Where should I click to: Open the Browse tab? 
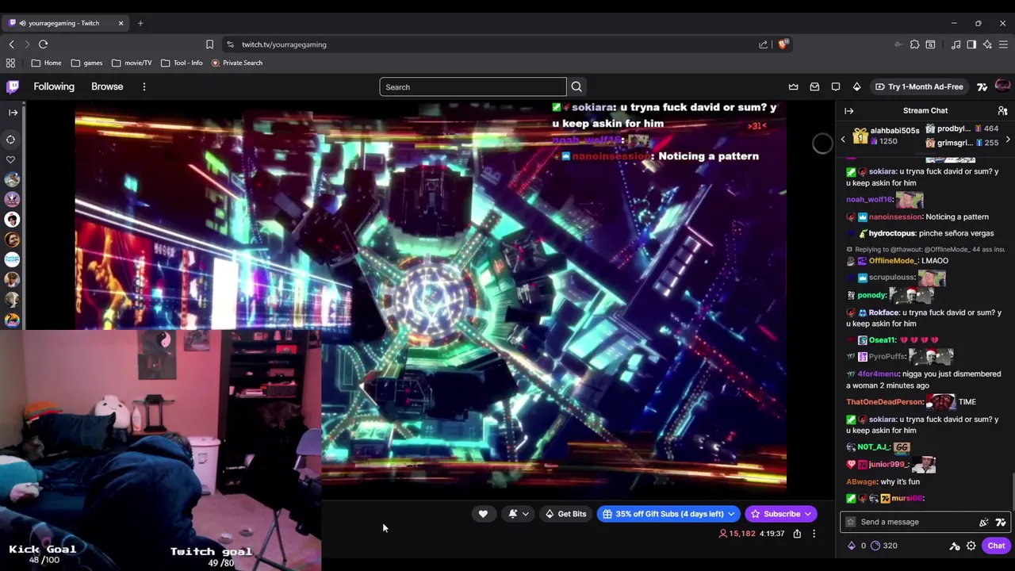point(107,86)
